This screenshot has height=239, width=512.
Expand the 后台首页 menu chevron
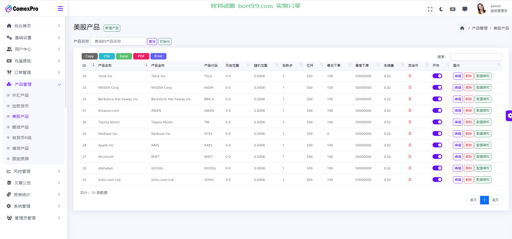pos(59,26)
